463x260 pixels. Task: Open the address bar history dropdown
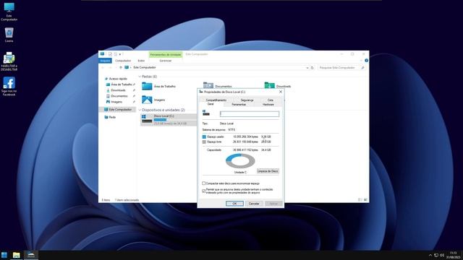click(307, 68)
